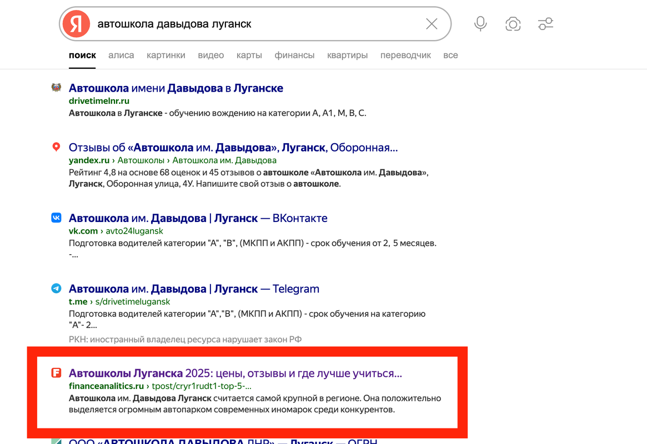Clear the search query with X icon
Image resolution: width=647 pixels, height=444 pixels.
pos(432,24)
